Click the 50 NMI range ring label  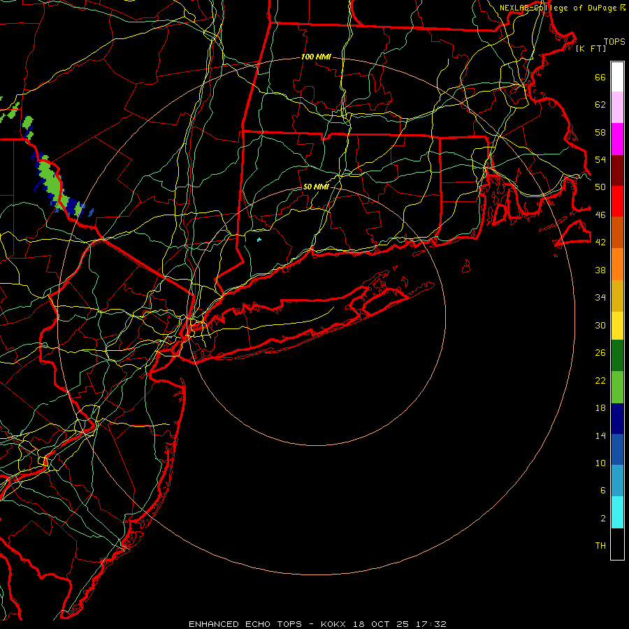point(316,187)
